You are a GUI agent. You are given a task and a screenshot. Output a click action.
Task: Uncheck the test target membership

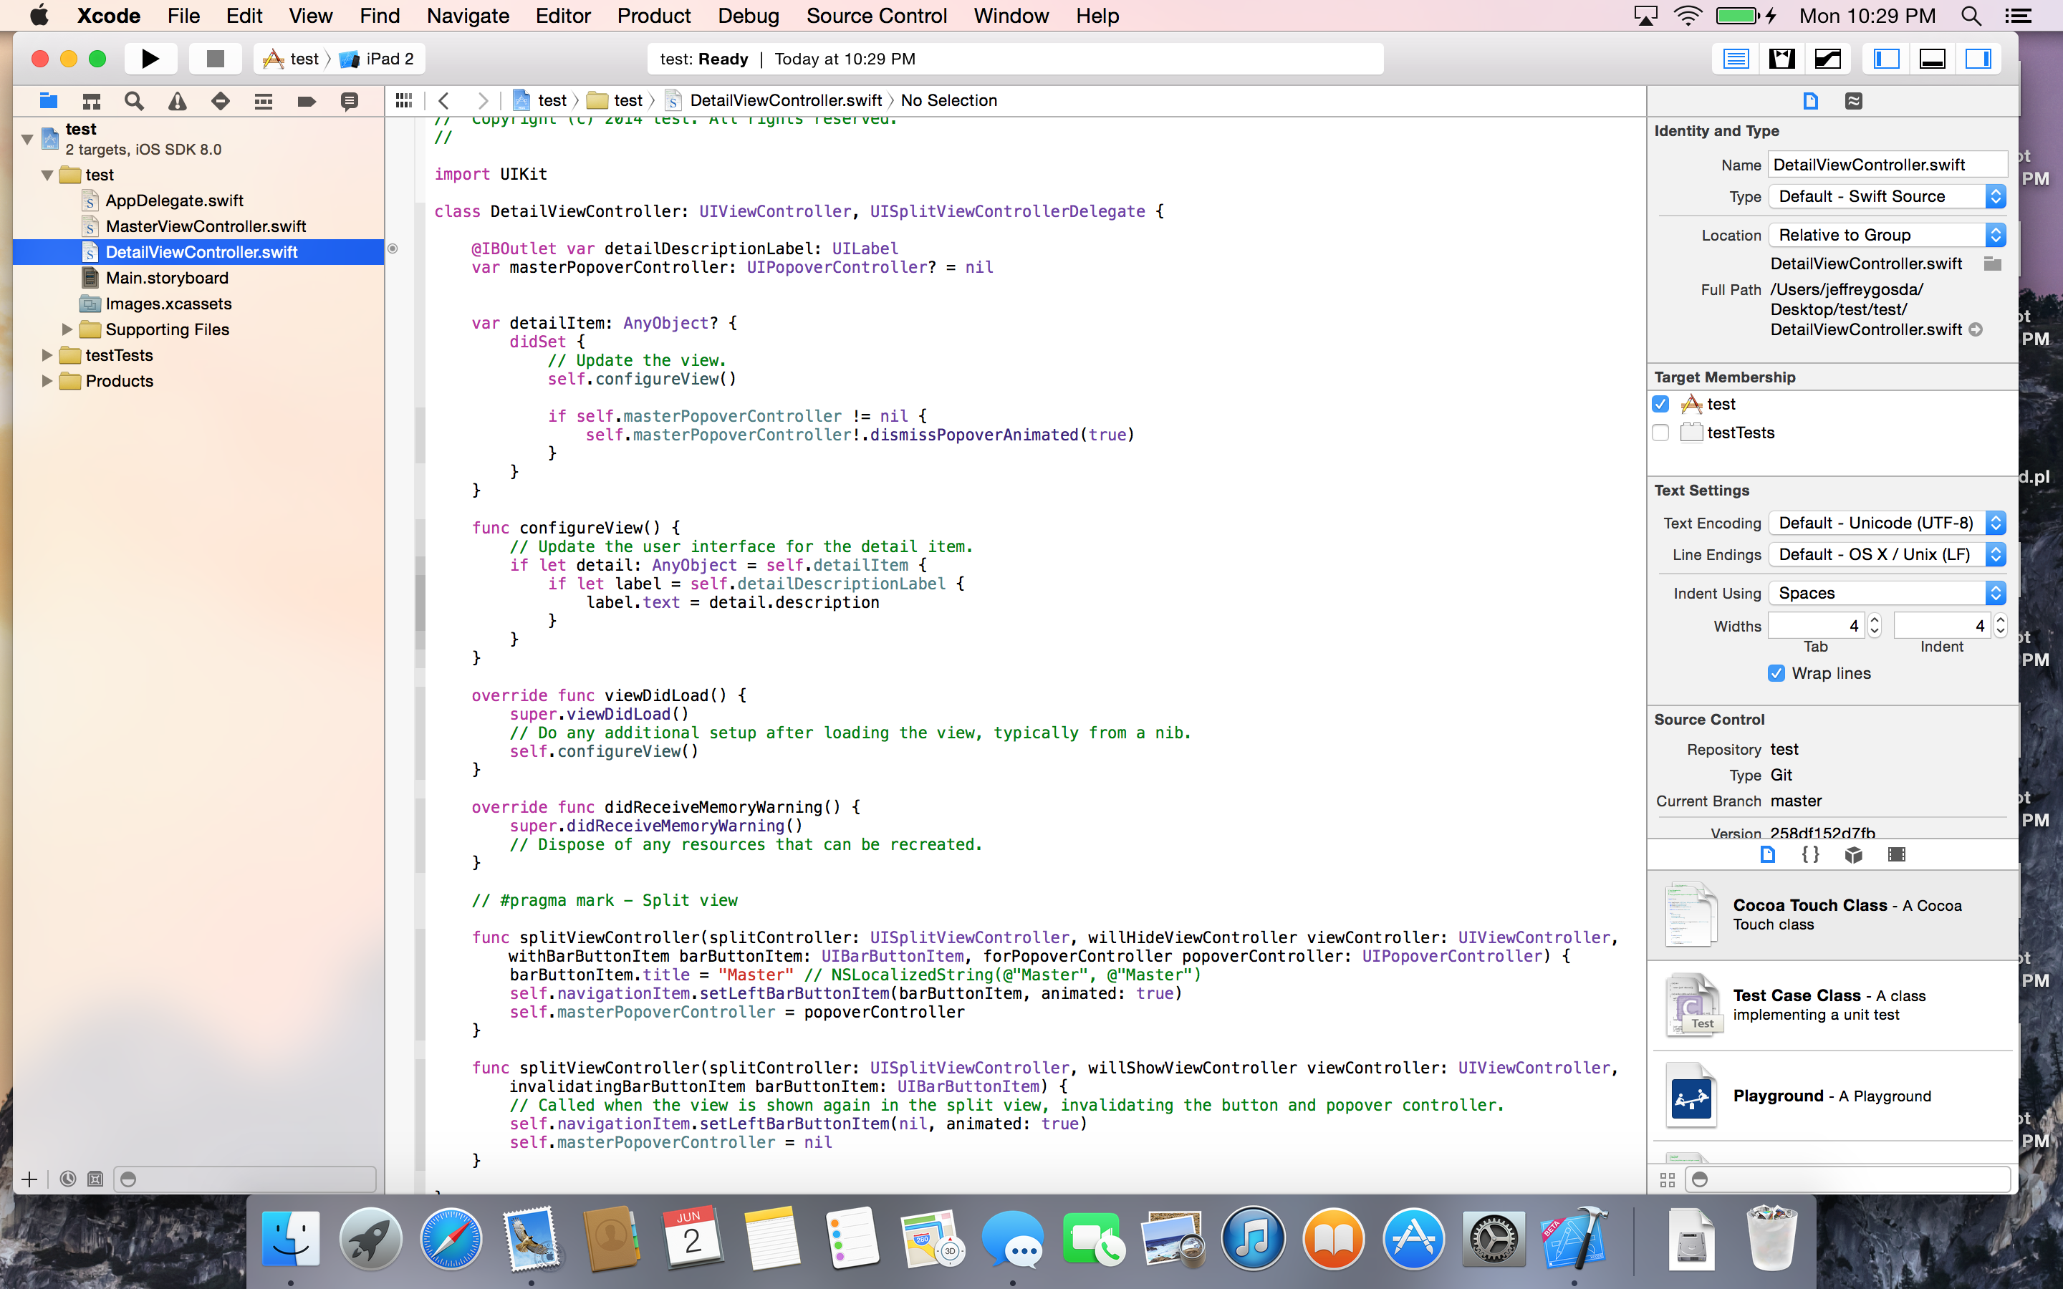(1660, 404)
